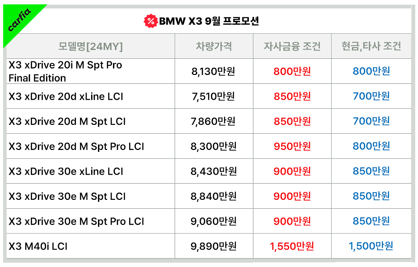Click the red percent discount badge icon
The height and width of the screenshot is (267, 418).
pyautogui.click(x=151, y=21)
